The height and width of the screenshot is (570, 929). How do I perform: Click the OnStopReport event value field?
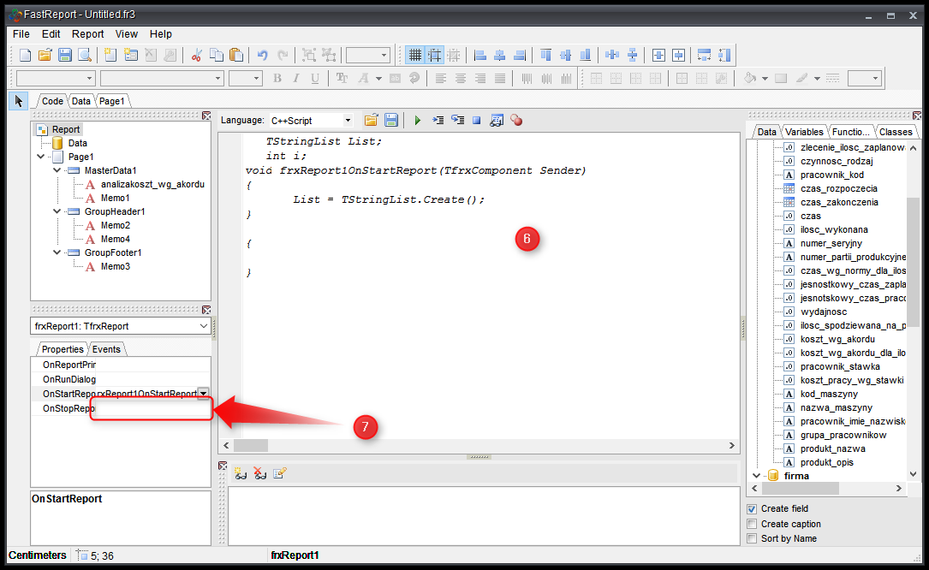(x=150, y=409)
